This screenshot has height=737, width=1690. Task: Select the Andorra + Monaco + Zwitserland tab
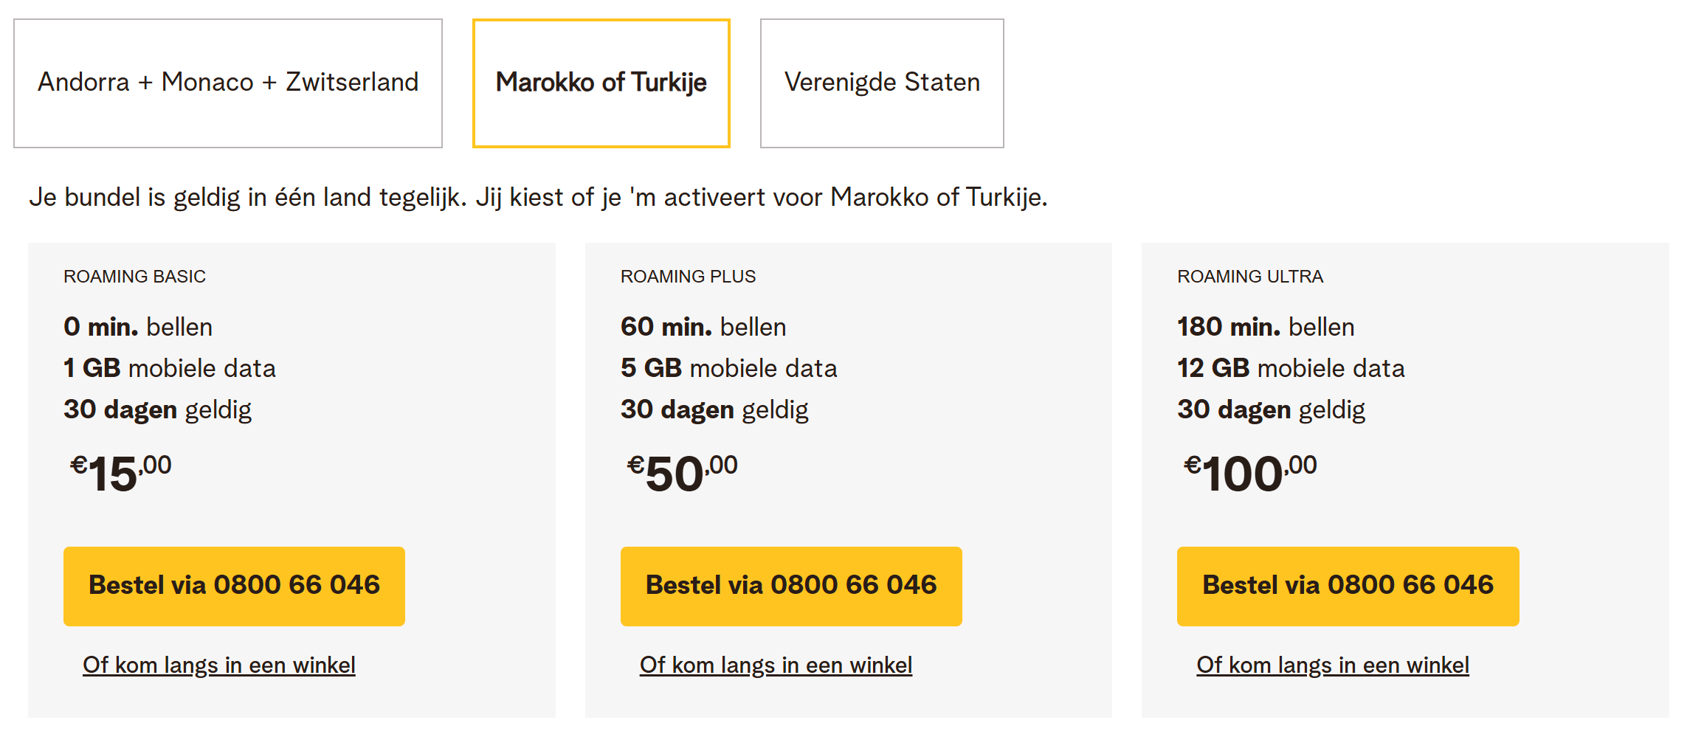(228, 83)
